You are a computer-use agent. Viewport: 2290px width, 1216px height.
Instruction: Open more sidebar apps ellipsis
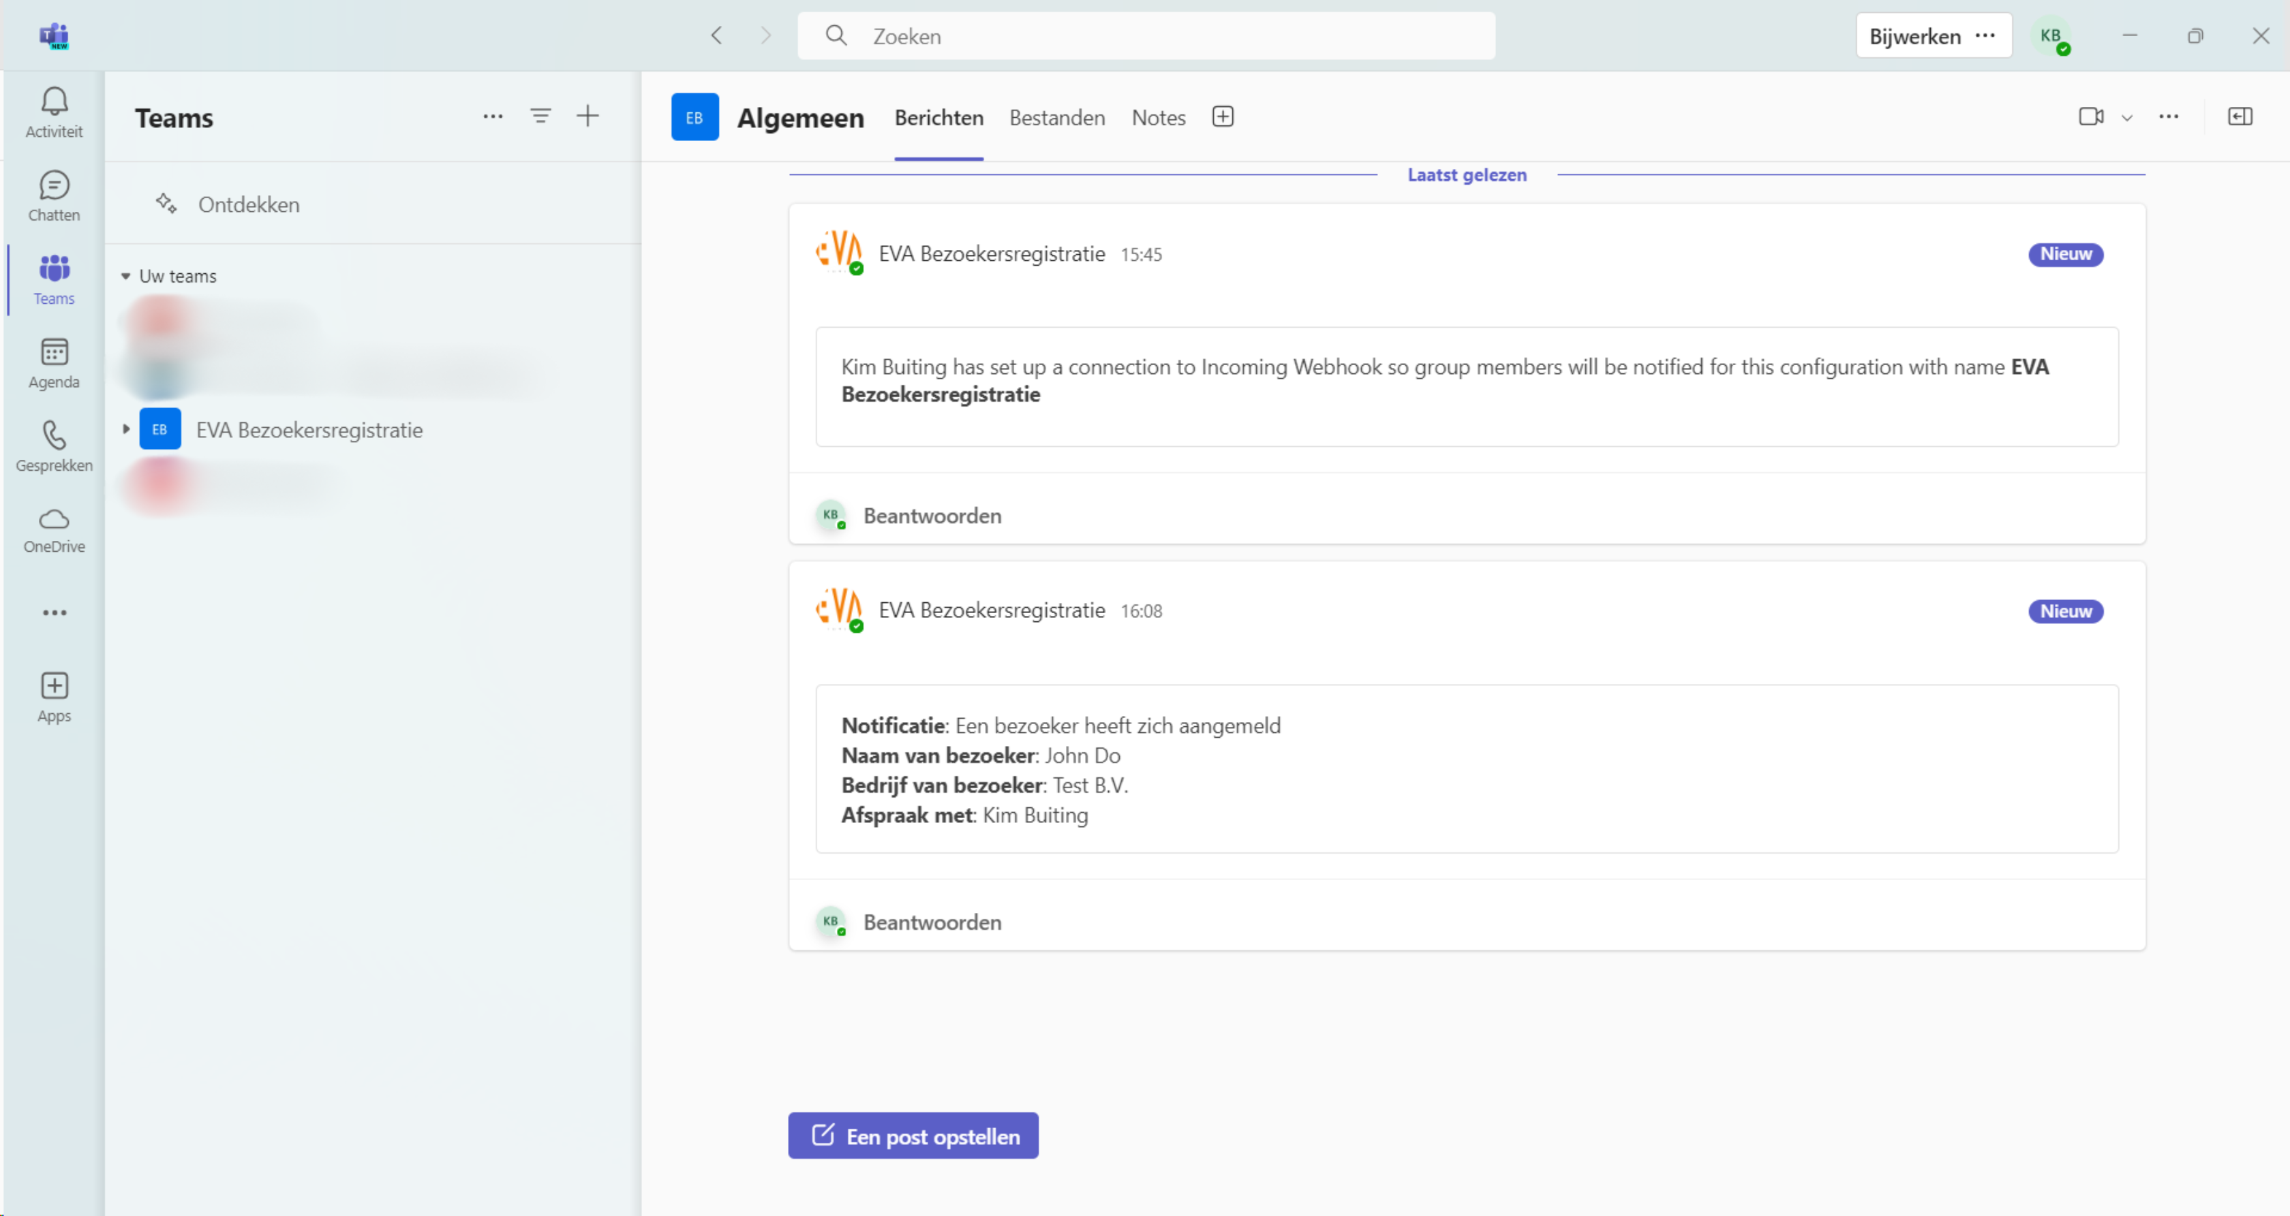coord(53,612)
